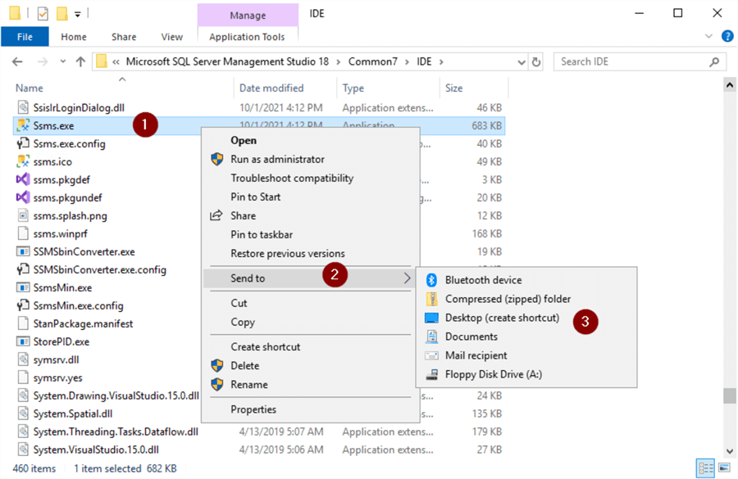Choose Run as administrator from context menu
The width and height of the screenshot is (738, 479).
click(x=277, y=160)
